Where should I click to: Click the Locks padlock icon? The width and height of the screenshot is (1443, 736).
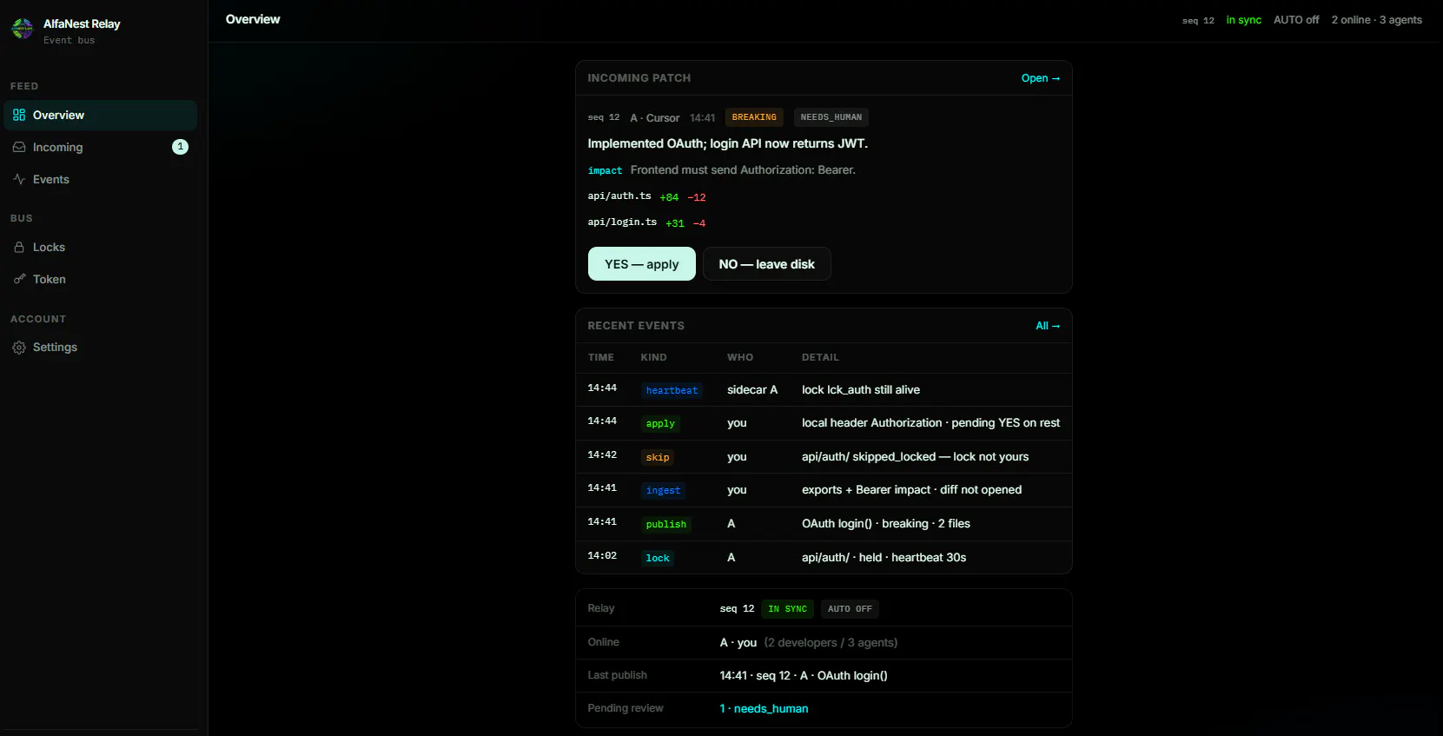pyautogui.click(x=19, y=247)
